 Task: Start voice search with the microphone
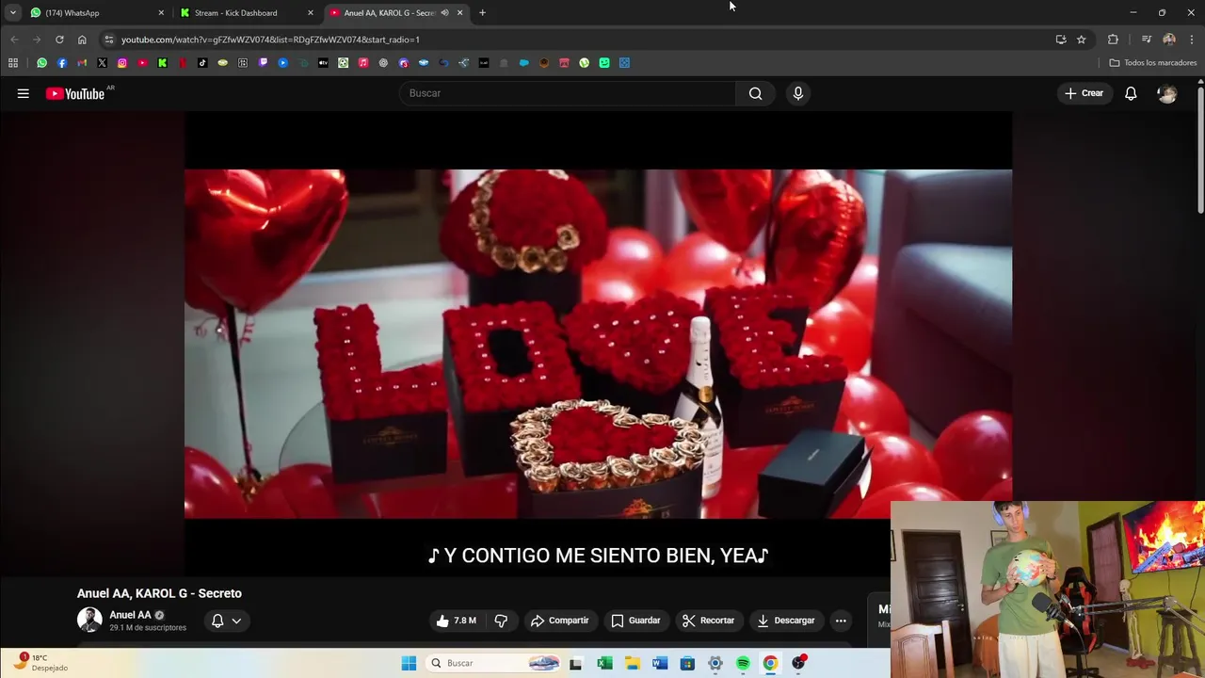pos(798,93)
